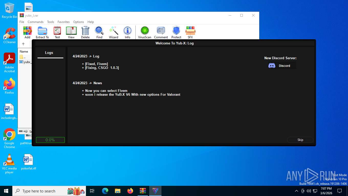Viewport: 348px width, 196px height.
Task: Open Adobe Acrobat desktop shortcut
Action: click(x=9, y=63)
